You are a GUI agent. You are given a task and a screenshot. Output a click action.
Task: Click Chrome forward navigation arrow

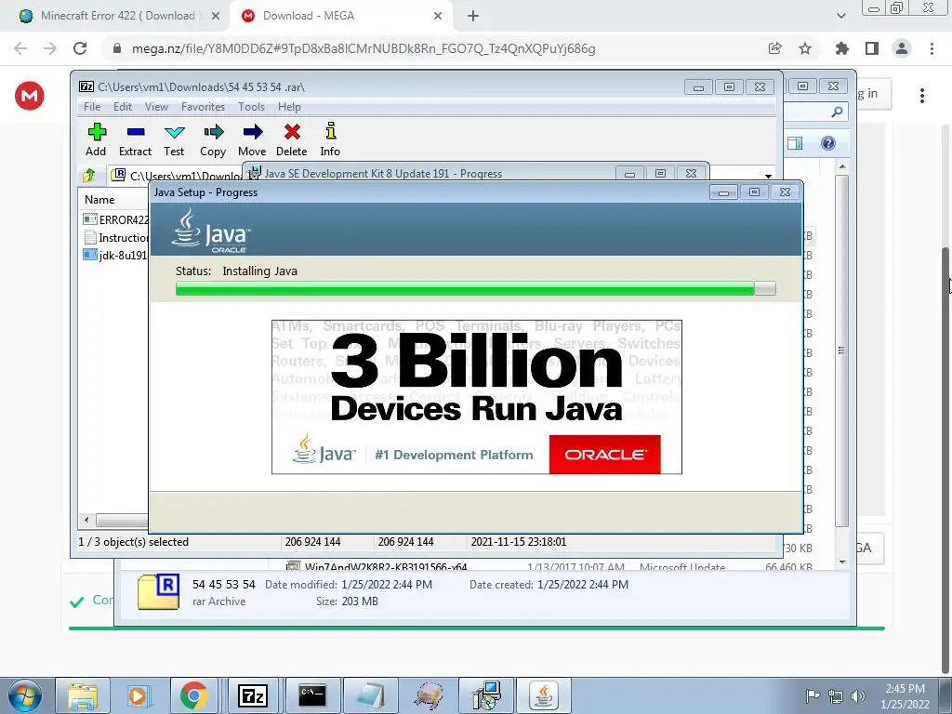point(50,48)
